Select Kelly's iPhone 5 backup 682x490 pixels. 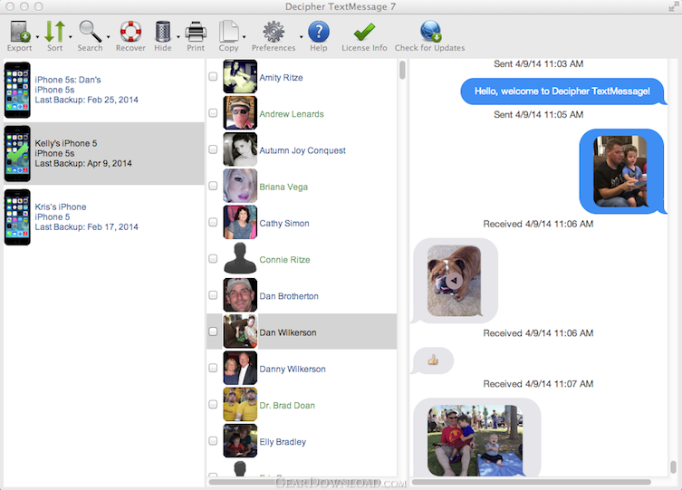click(104, 153)
